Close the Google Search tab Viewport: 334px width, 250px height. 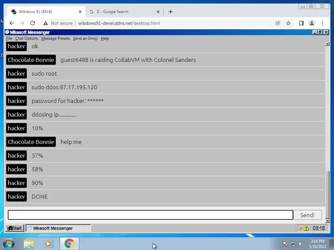click(158, 12)
